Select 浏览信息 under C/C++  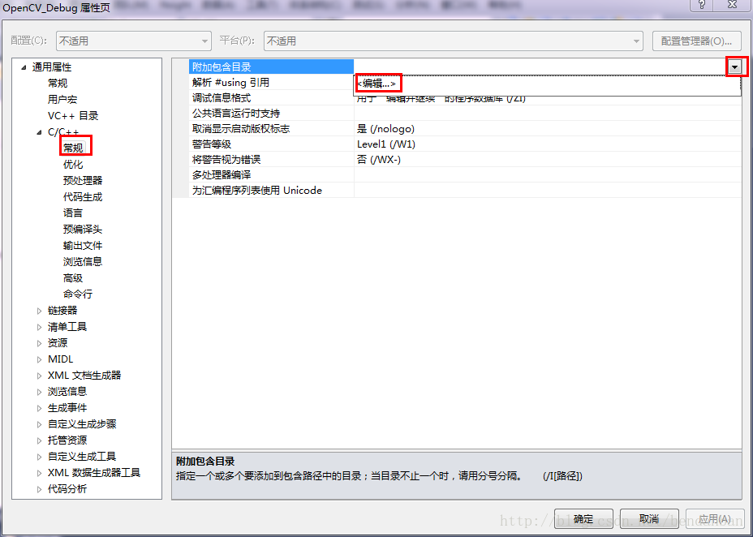click(83, 262)
